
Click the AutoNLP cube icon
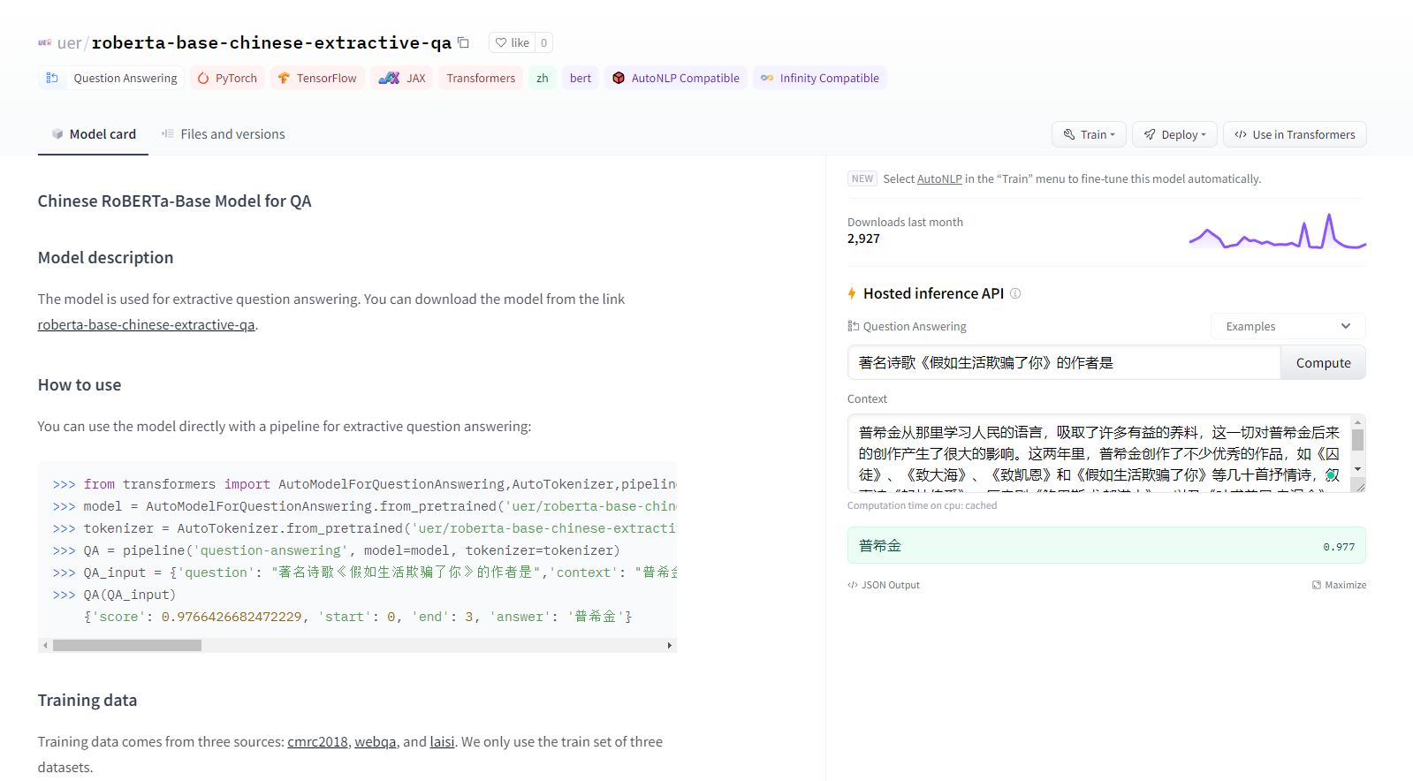pos(619,78)
